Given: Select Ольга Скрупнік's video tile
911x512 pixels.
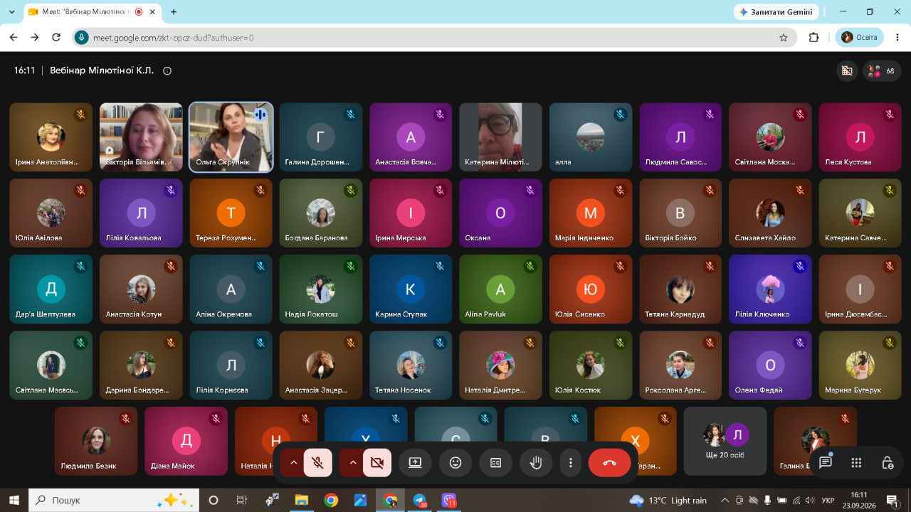Looking at the screenshot, I should coord(231,137).
